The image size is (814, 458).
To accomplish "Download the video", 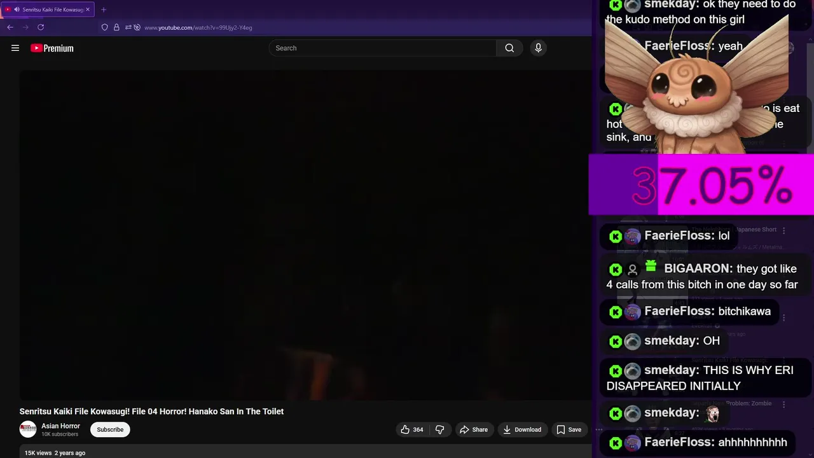I will pos(521,429).
